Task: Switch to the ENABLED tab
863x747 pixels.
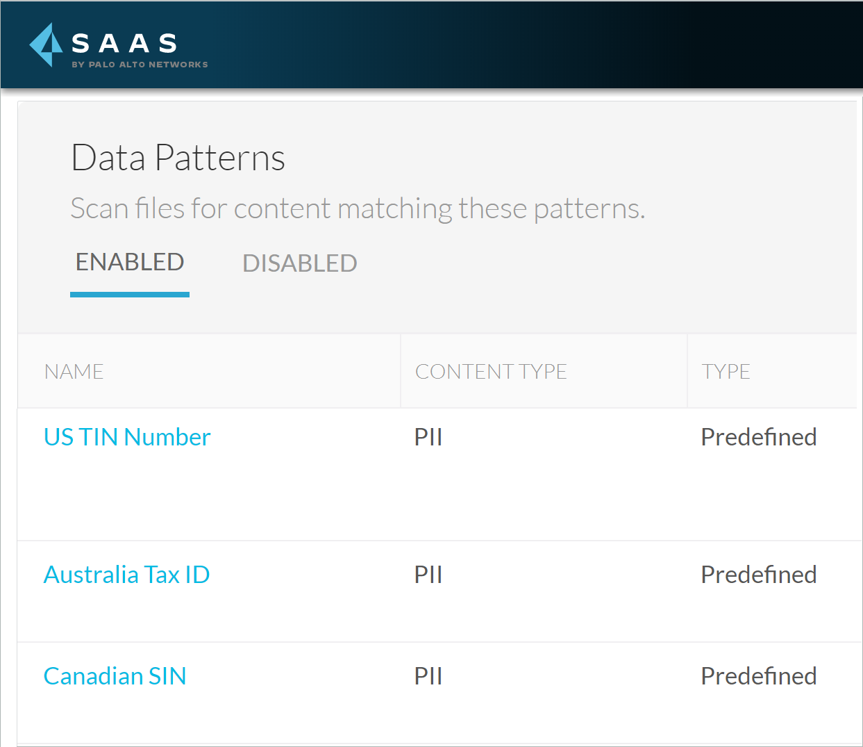Action: pyautogui.click(x=130, y=263)
